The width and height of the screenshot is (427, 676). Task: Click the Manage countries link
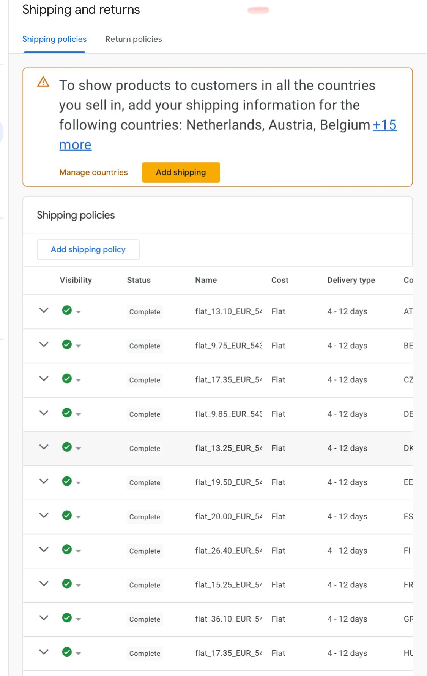[x=93, y=173]
